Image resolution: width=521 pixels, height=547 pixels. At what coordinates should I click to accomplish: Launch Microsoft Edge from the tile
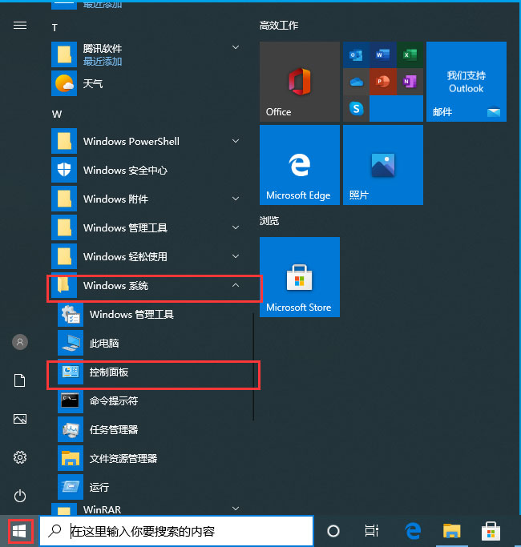pyautogui.click(x=299, y=165)
